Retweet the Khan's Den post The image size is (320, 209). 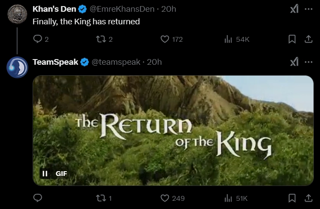coord(100,39)
